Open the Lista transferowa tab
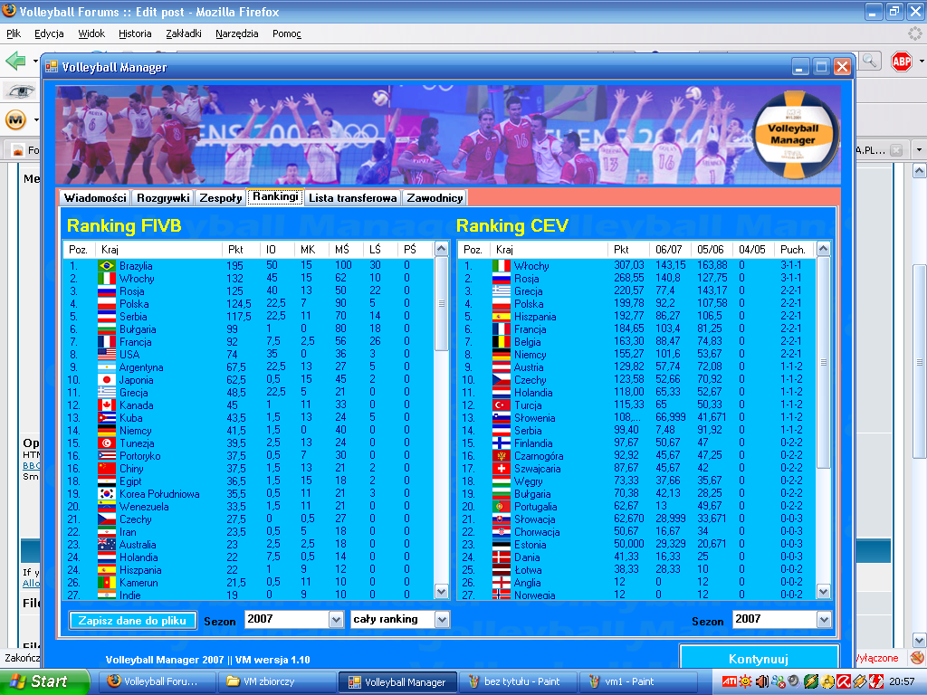This screenshot has width=927, height=695. pyautogui.click(x=353, y=198)
